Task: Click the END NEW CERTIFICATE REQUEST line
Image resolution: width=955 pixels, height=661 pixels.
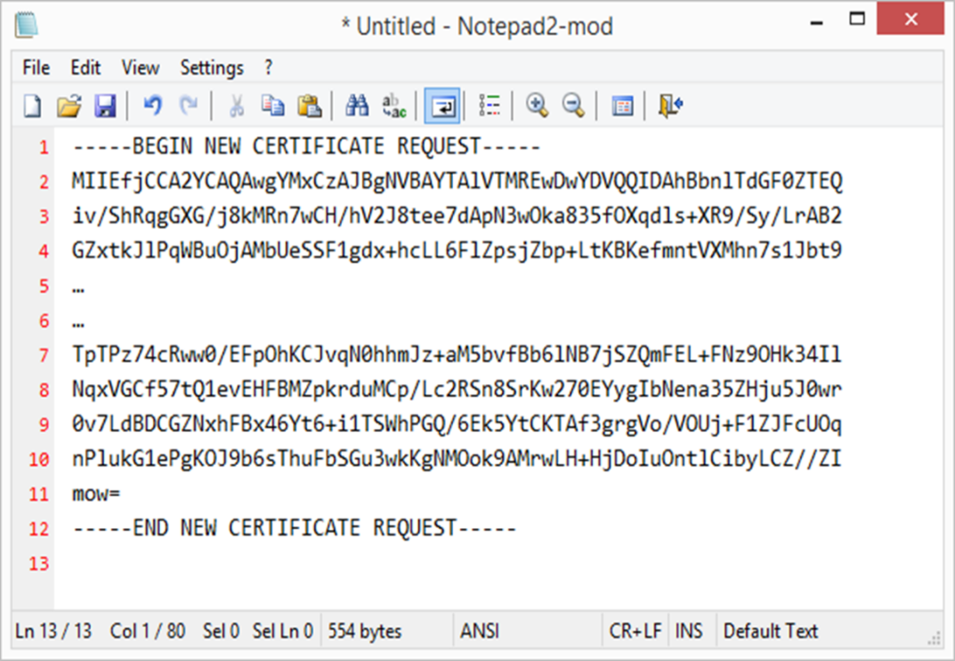Action: click(295, 528)
